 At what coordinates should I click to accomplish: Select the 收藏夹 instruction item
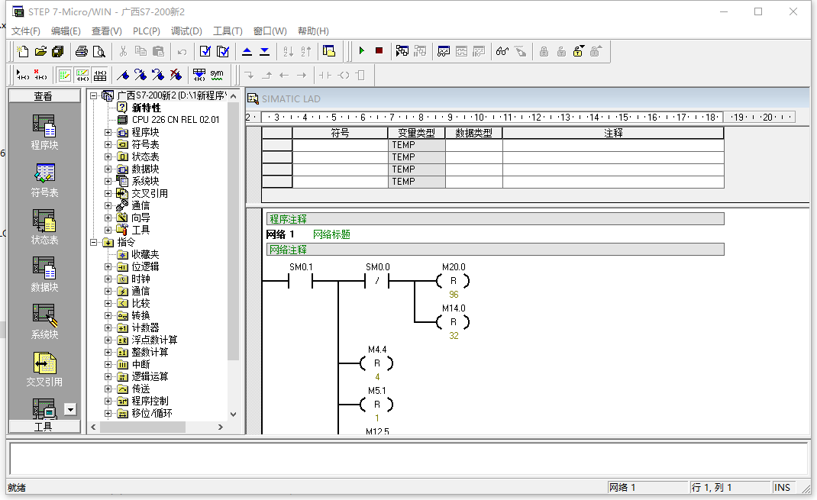point(145,254)
